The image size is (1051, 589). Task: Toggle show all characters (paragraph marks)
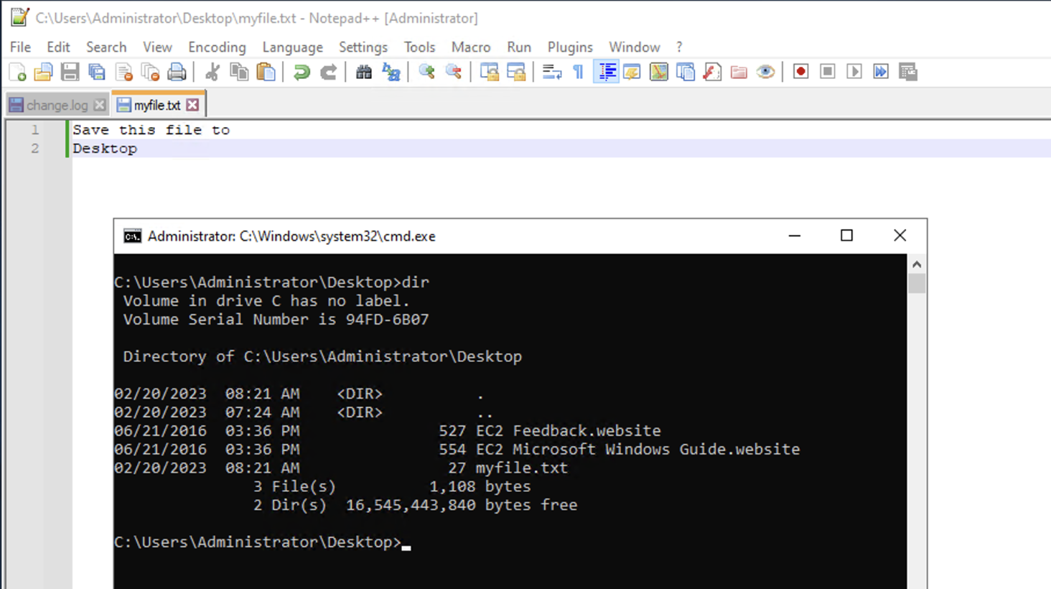pos(579,71)
